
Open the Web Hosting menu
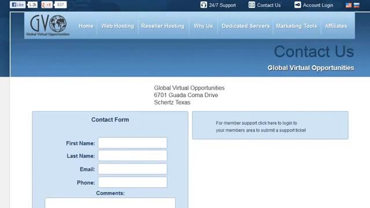[x=117, y=26]
